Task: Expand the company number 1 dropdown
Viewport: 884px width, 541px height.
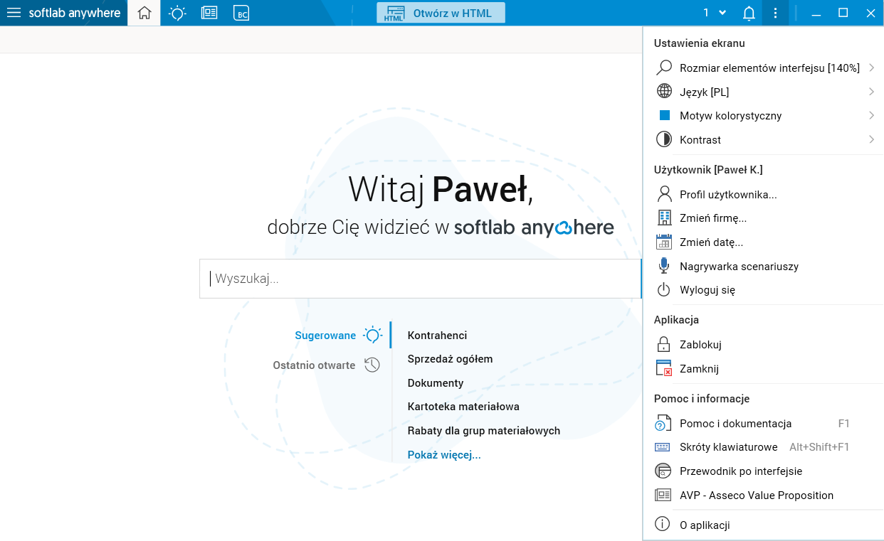Action: coord(715,13)
